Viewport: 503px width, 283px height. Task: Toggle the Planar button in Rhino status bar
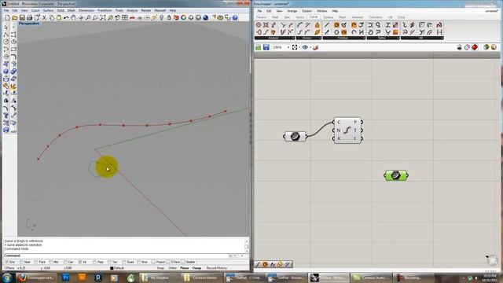pos(185,268)
